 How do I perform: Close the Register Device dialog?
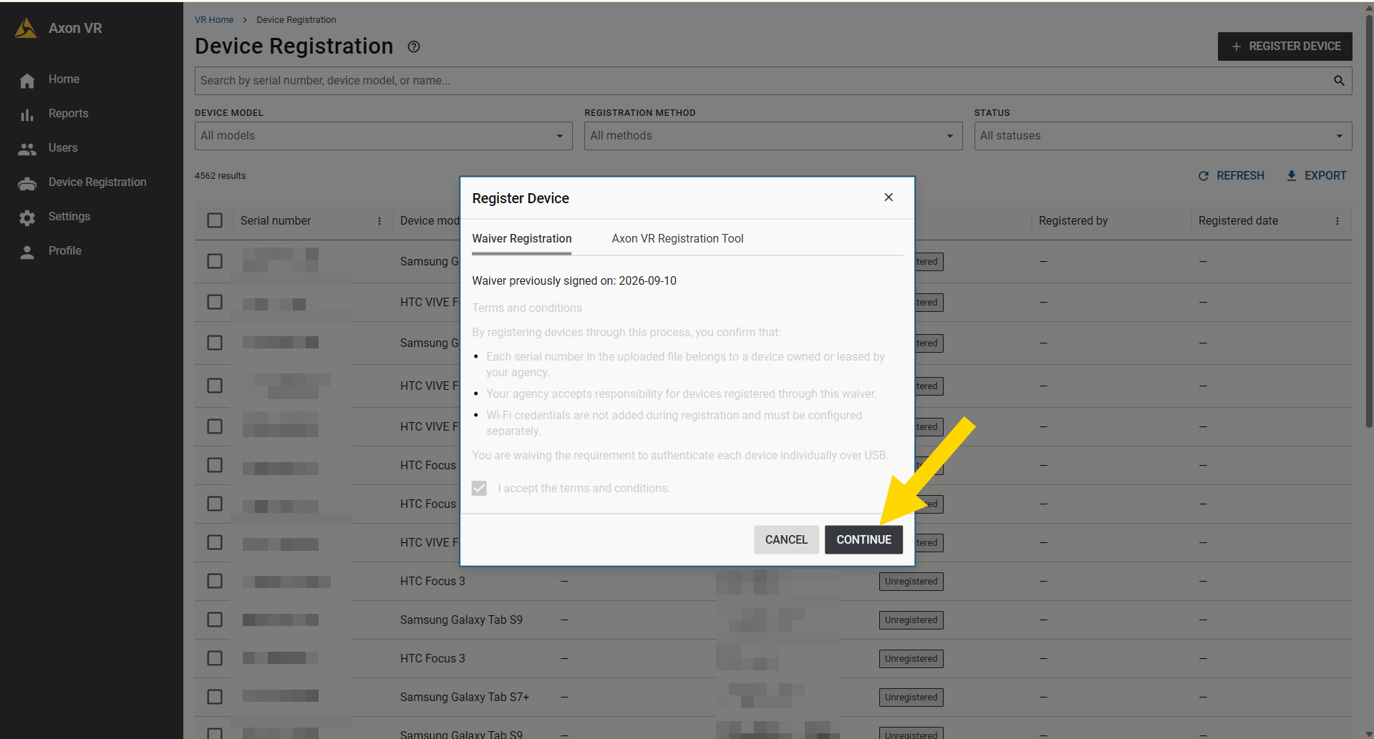(889, 197)
